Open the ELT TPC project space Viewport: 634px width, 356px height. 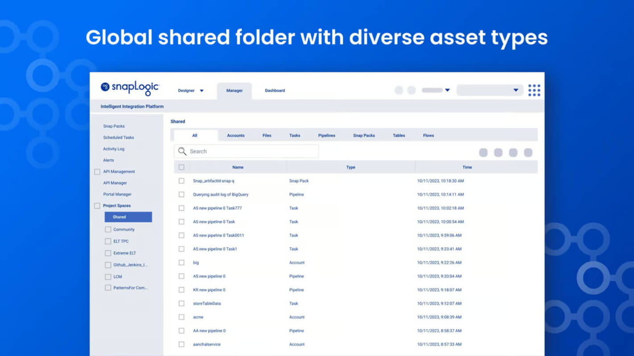(121, 241)
